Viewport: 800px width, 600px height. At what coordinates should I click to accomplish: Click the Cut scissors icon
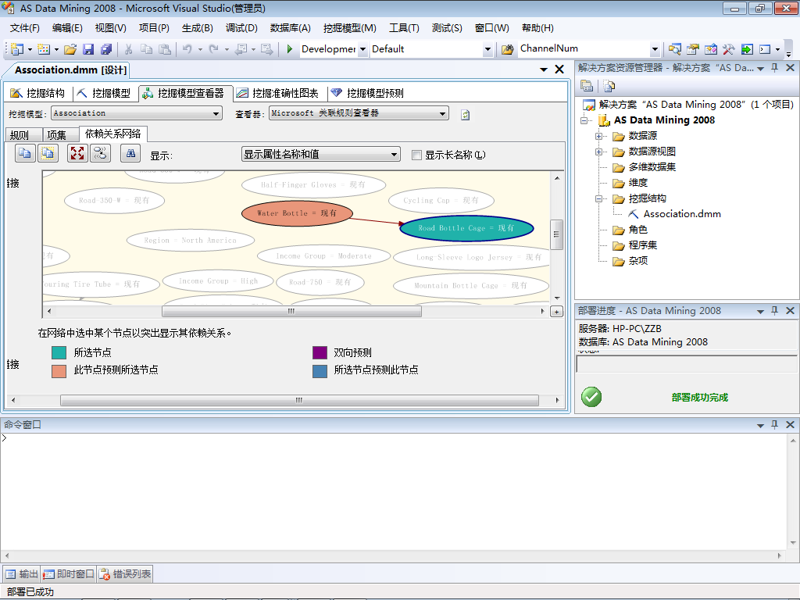click(129, 49)
